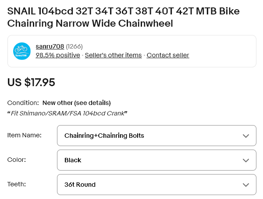Click the Condition label text

point(23,103)
